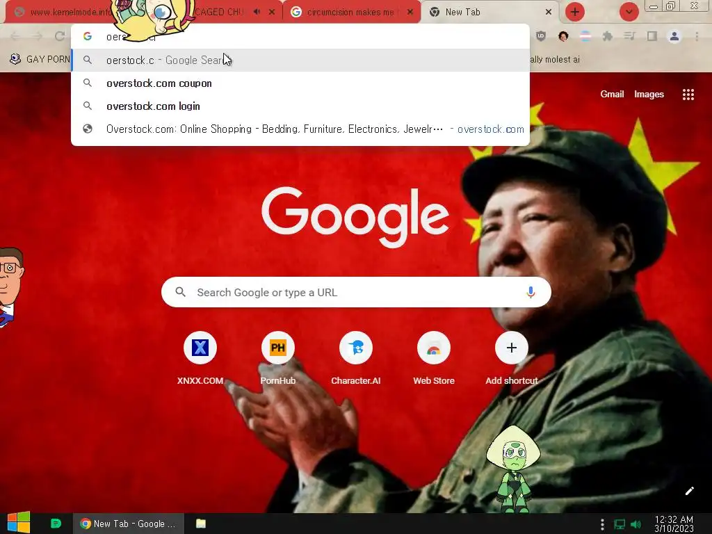Open the Customize Chrome pencil icon

pyautogui.click(x=689, y=491)
